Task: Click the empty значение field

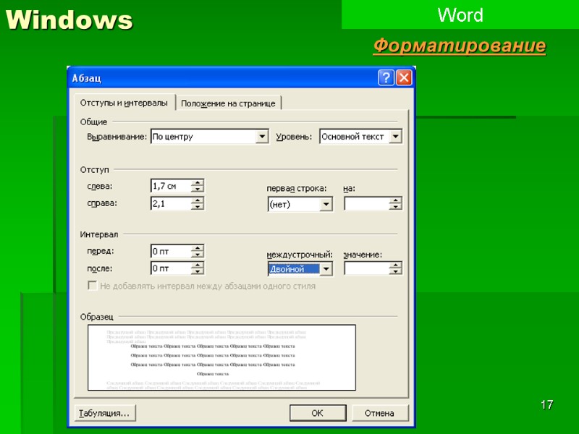Action: click(366, 268)
